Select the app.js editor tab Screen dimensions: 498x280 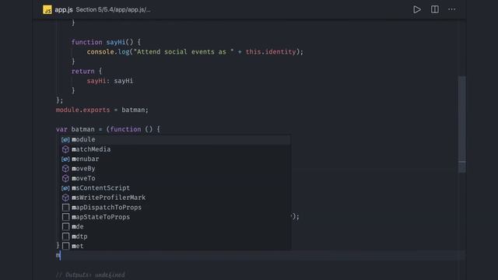click(x=64, y=9)
